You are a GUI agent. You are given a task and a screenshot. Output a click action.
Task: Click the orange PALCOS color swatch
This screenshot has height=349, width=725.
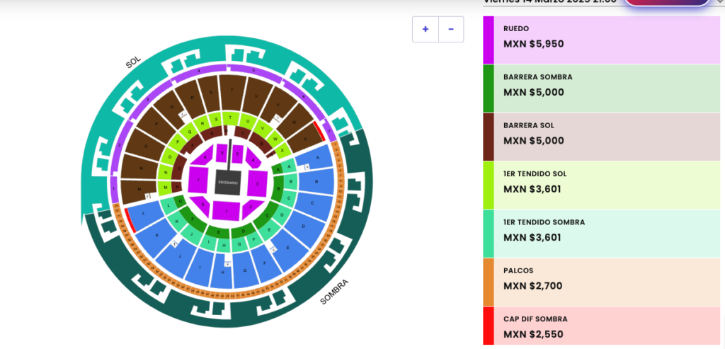point(489,282)
